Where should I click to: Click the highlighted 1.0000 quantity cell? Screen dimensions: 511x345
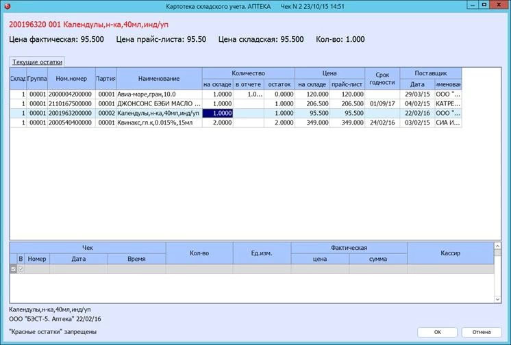218,113
